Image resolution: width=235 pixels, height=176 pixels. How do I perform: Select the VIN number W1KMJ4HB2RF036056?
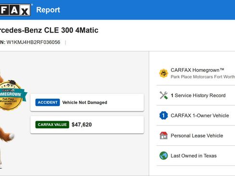33,42
